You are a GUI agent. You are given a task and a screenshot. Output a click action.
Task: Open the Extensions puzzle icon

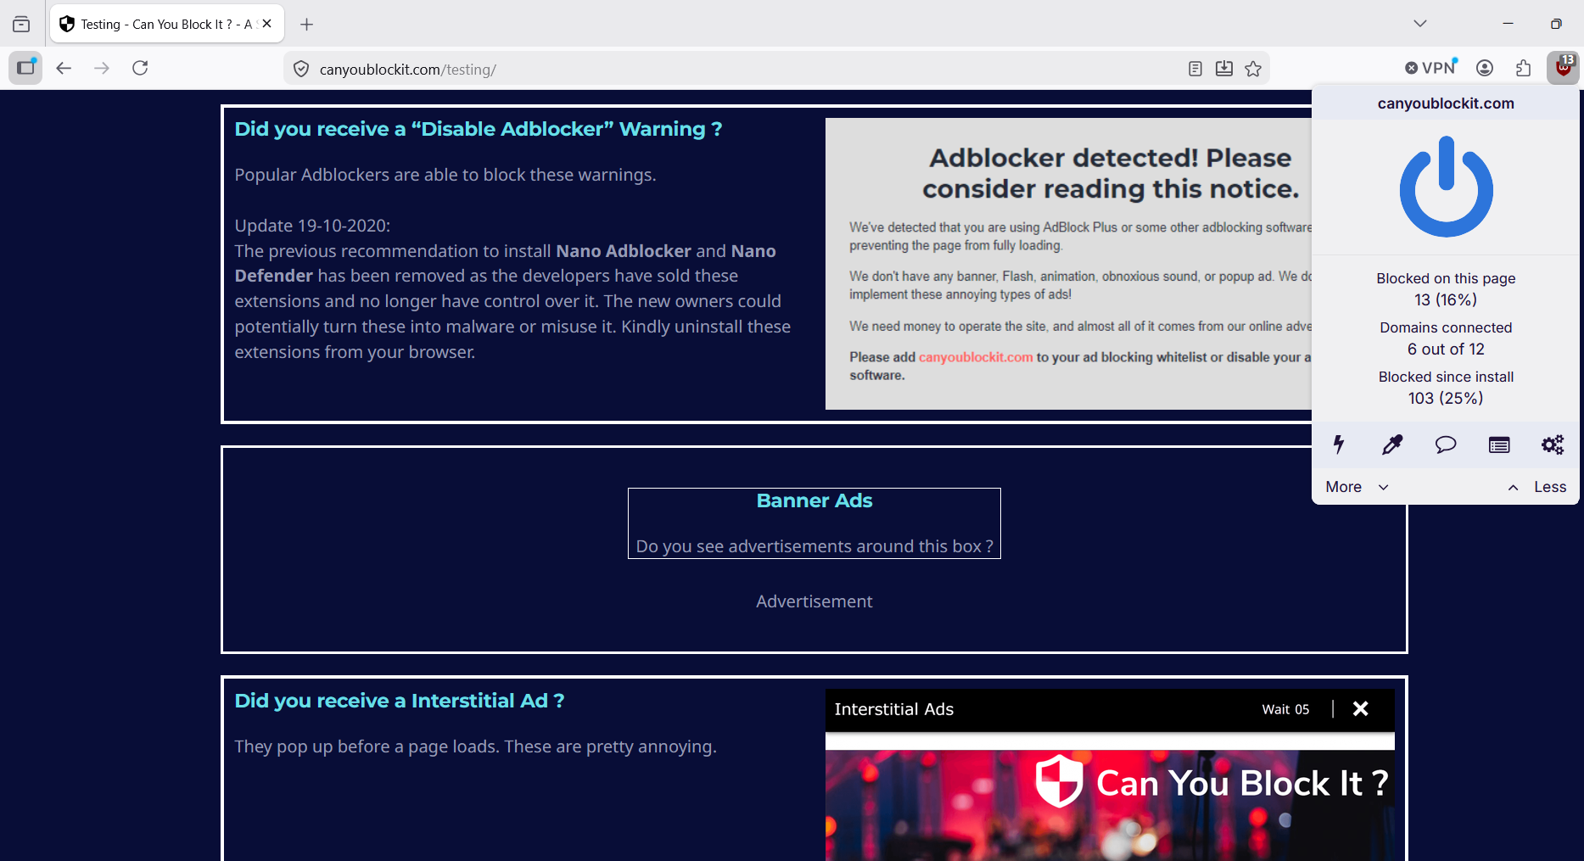pos(1524,68)
